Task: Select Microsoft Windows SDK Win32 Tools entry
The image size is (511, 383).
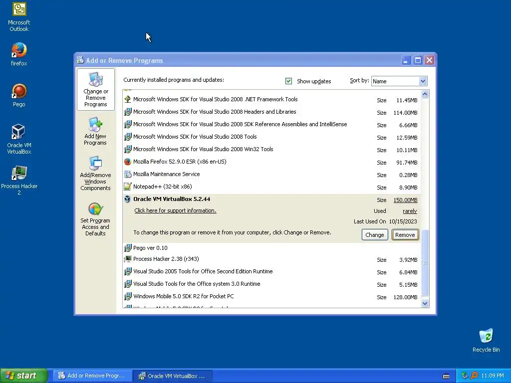Action: click(x=203, y=149)
